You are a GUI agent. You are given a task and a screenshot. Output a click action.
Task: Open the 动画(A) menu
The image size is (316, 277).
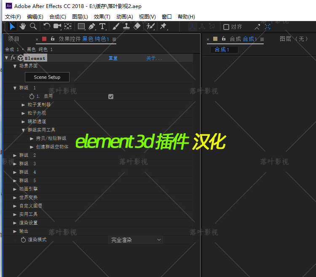pyautogui.click(x=125, y=17)
